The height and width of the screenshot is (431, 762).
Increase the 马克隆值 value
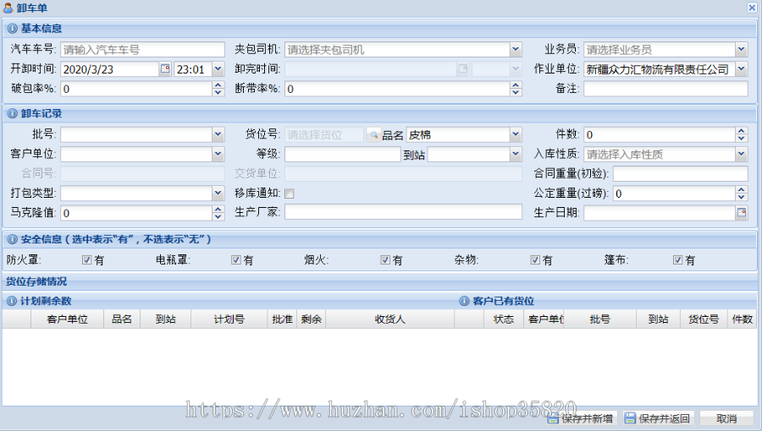[218, 210]
